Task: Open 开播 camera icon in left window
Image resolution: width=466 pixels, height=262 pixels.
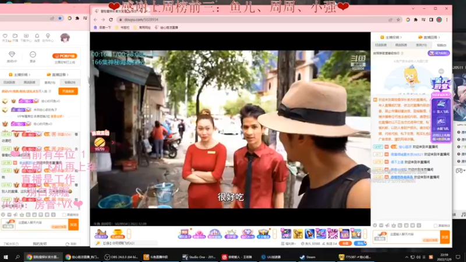Action: click(x=15, y=37)
